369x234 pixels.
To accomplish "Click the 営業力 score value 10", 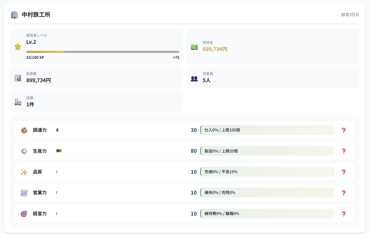I will [194, 193].
